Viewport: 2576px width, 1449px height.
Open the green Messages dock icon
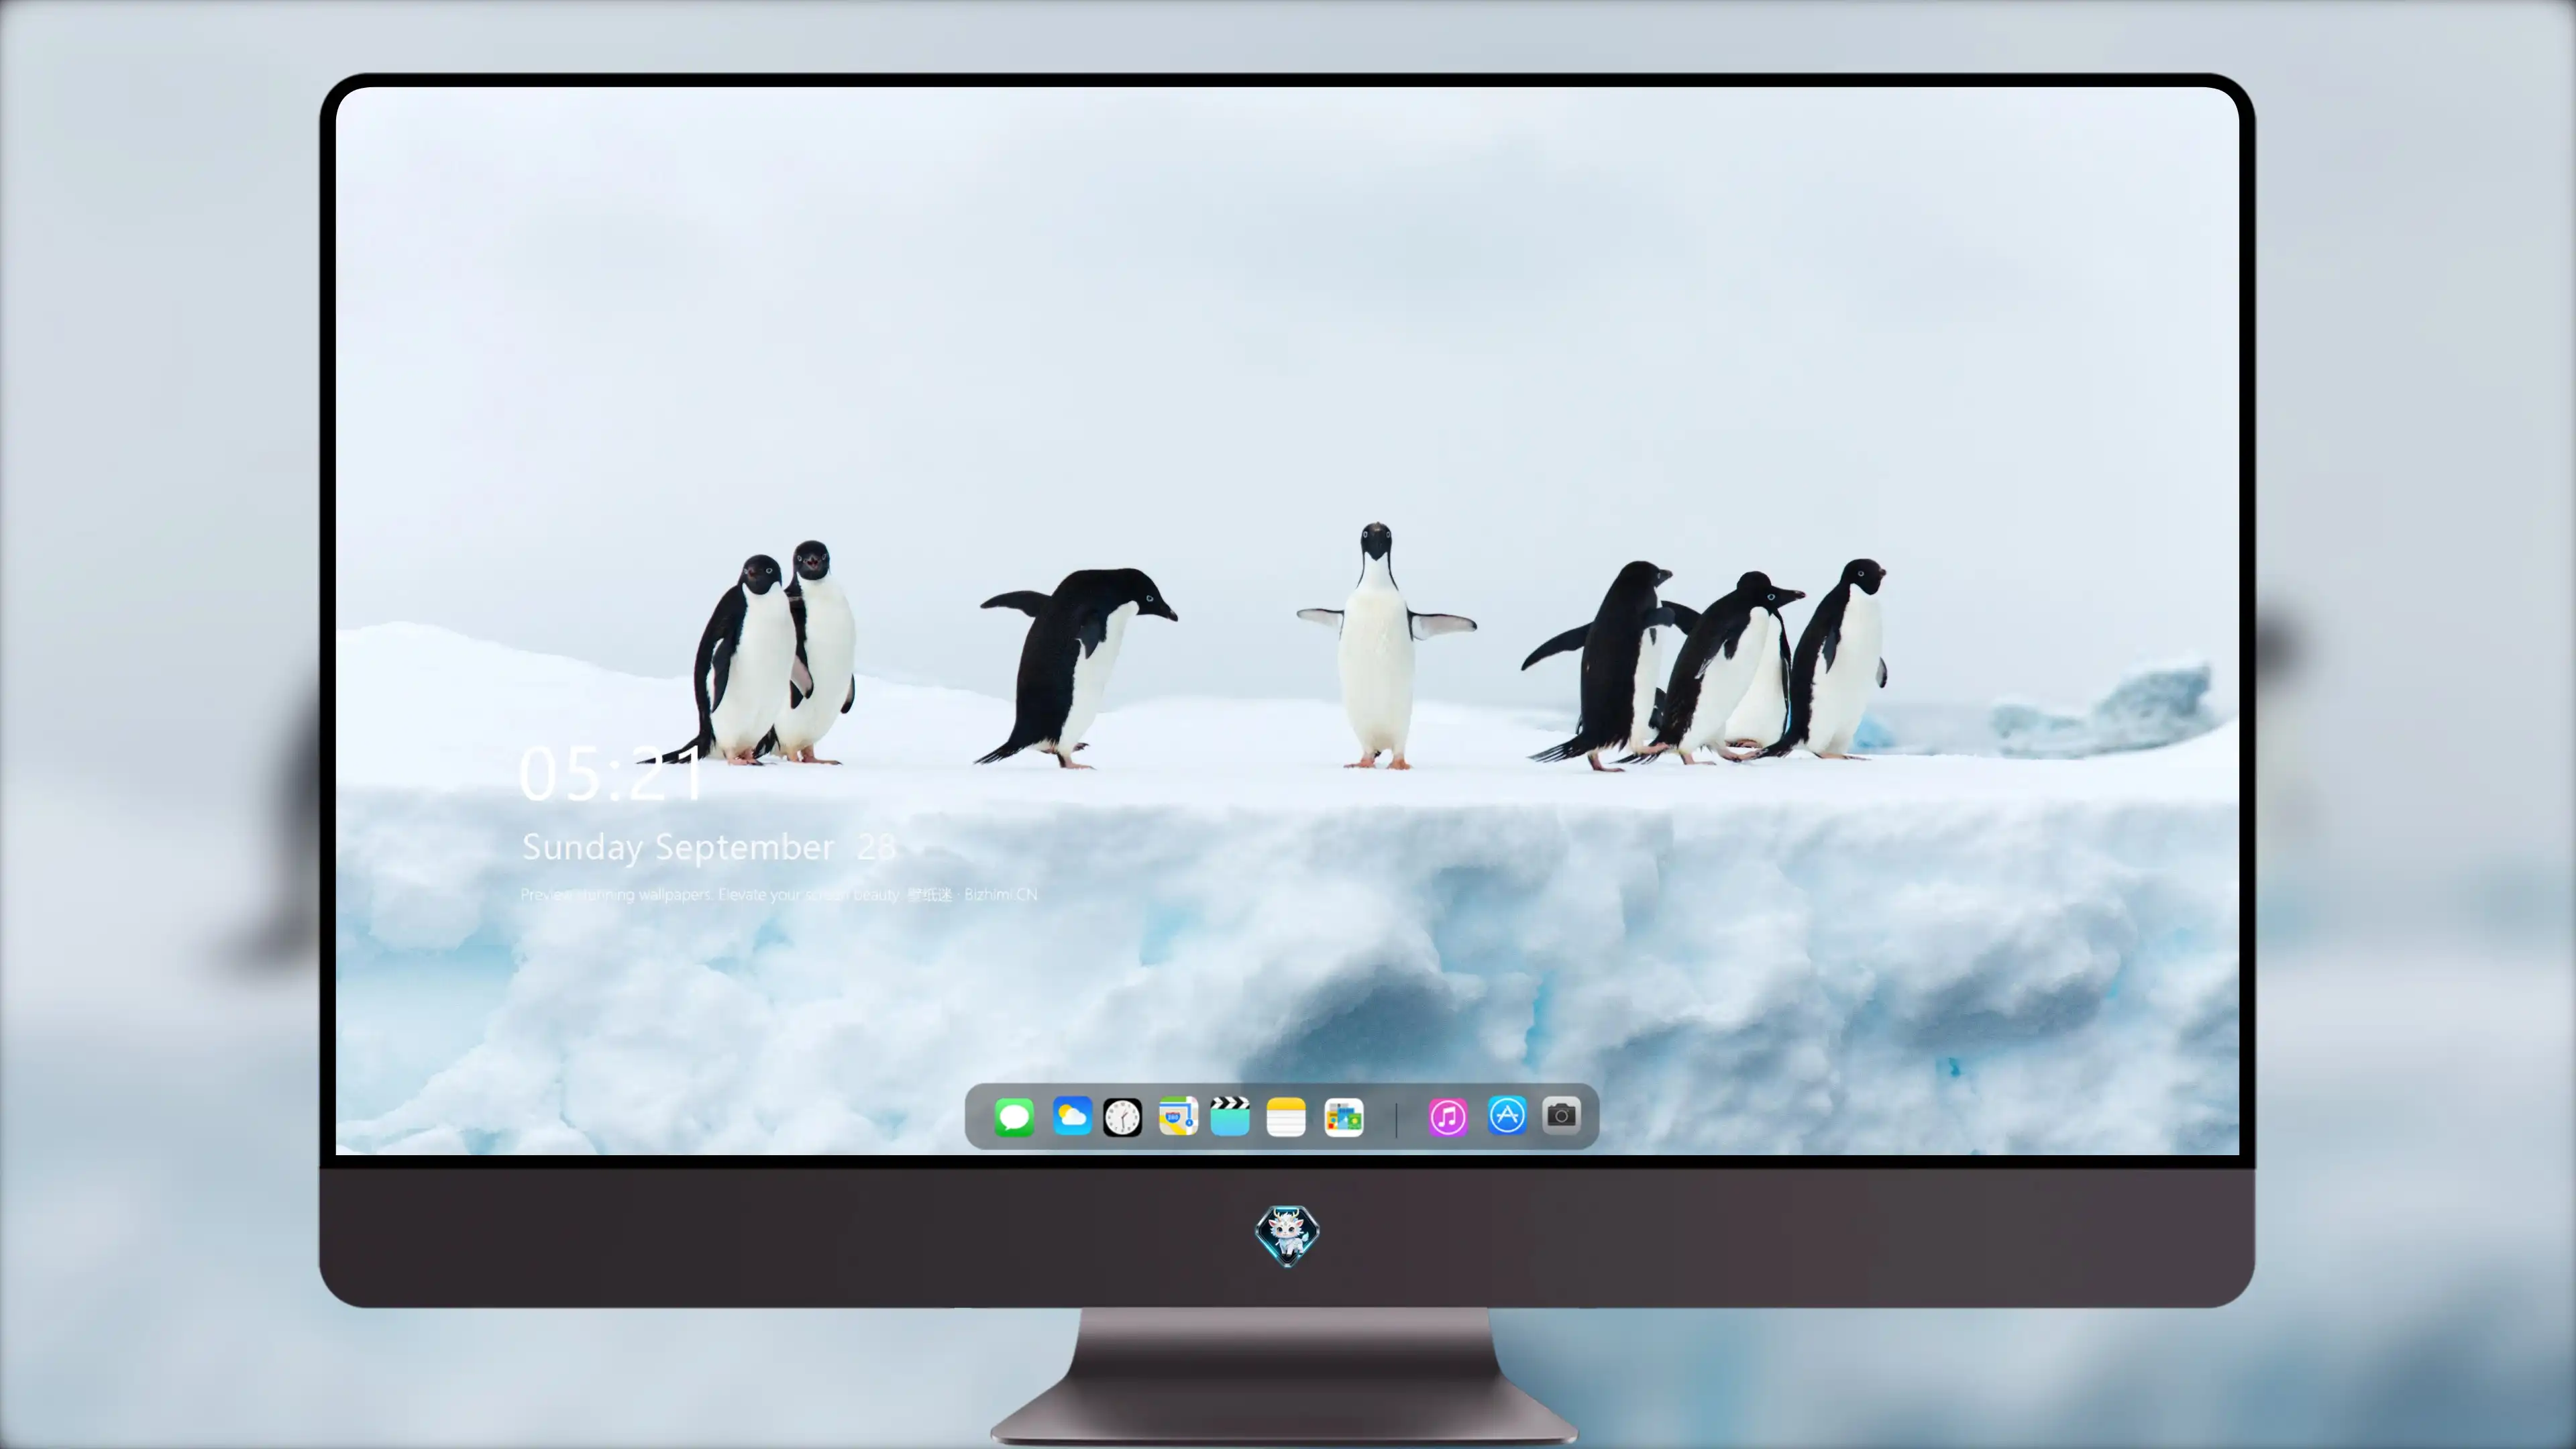[1014, 1117]
